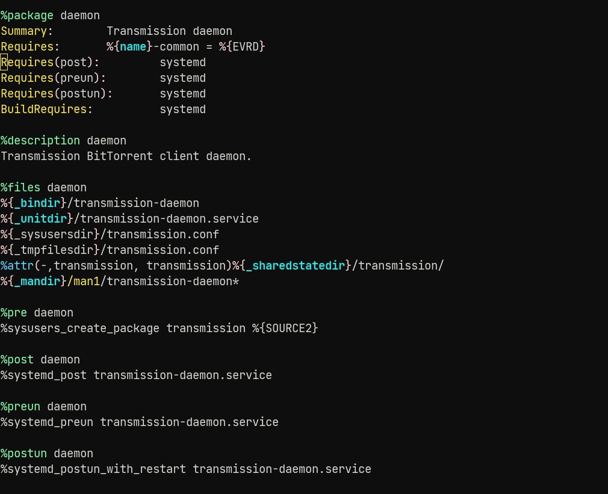Screen dimensions: 608x494
Task: Click the '%systemd_postun_with_restart' macro
Action: (93, 469)
